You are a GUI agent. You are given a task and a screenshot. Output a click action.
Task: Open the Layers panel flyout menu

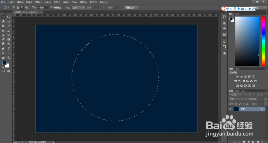pos(266,91)
